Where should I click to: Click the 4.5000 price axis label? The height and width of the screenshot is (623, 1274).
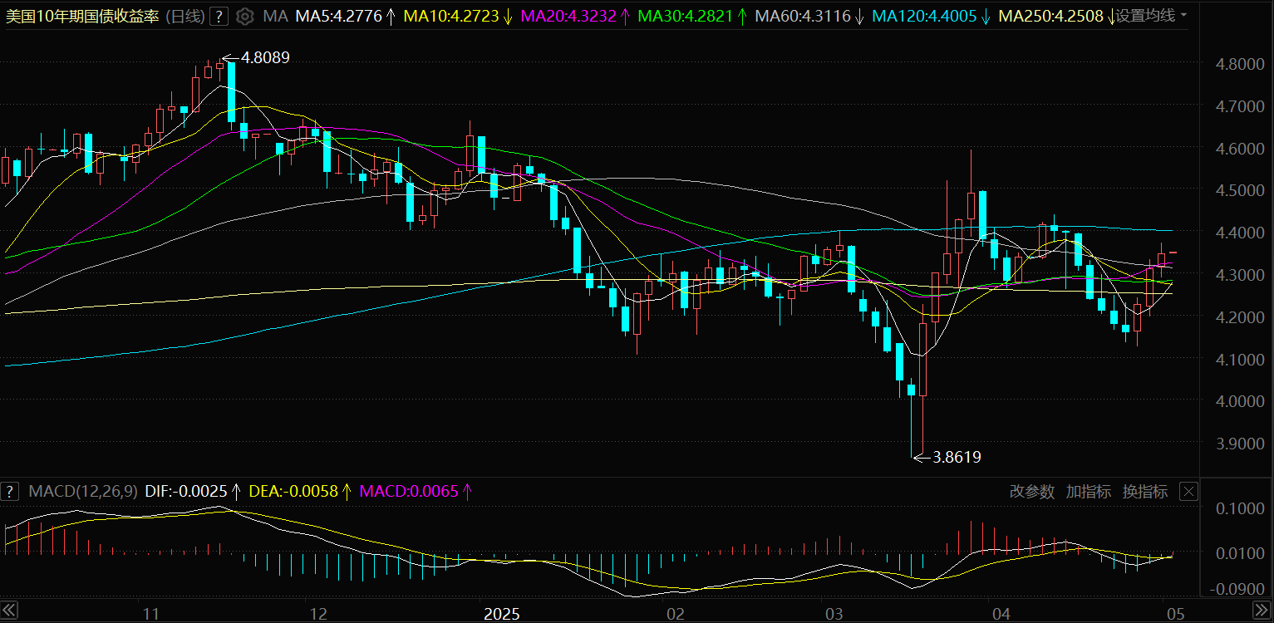click(1238, 190)
